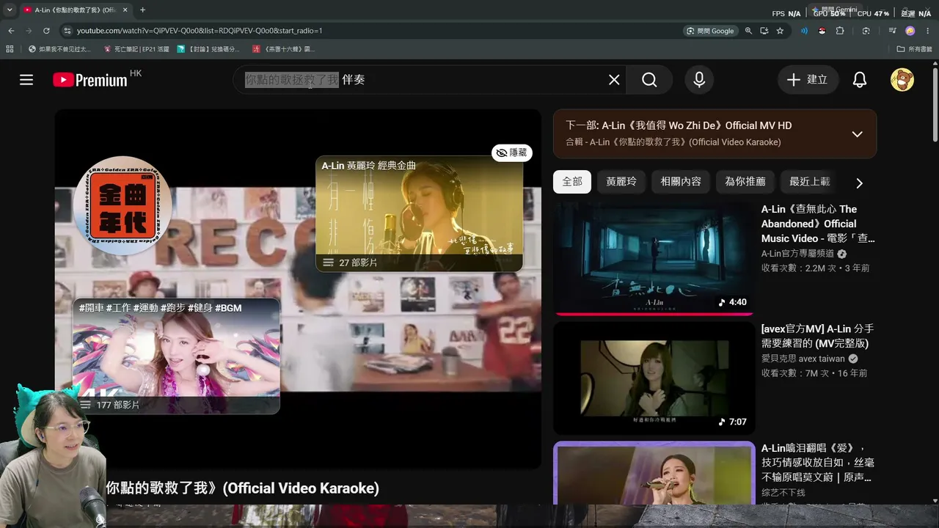Hide the end-screen cards with 隱藏 toggle
939x528 pixels.
click(x=511, y=153)
